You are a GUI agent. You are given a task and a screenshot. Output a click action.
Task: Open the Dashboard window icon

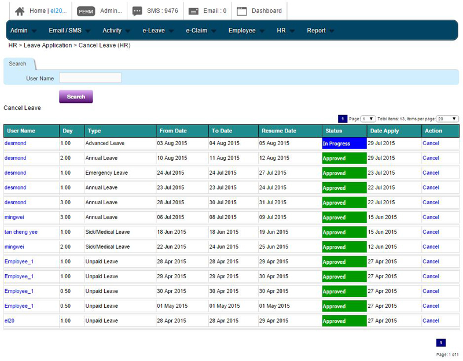point(242,11)
